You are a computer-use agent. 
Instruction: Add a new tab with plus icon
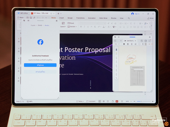[58, 14]
